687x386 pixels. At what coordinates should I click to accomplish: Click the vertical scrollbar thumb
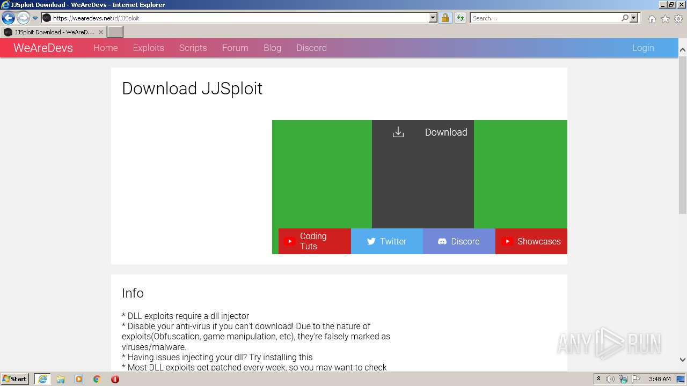pos(682,134)
